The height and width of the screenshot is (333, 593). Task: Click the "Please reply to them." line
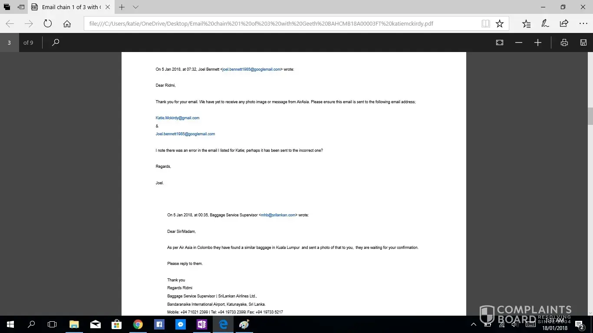tap(185, 264)
